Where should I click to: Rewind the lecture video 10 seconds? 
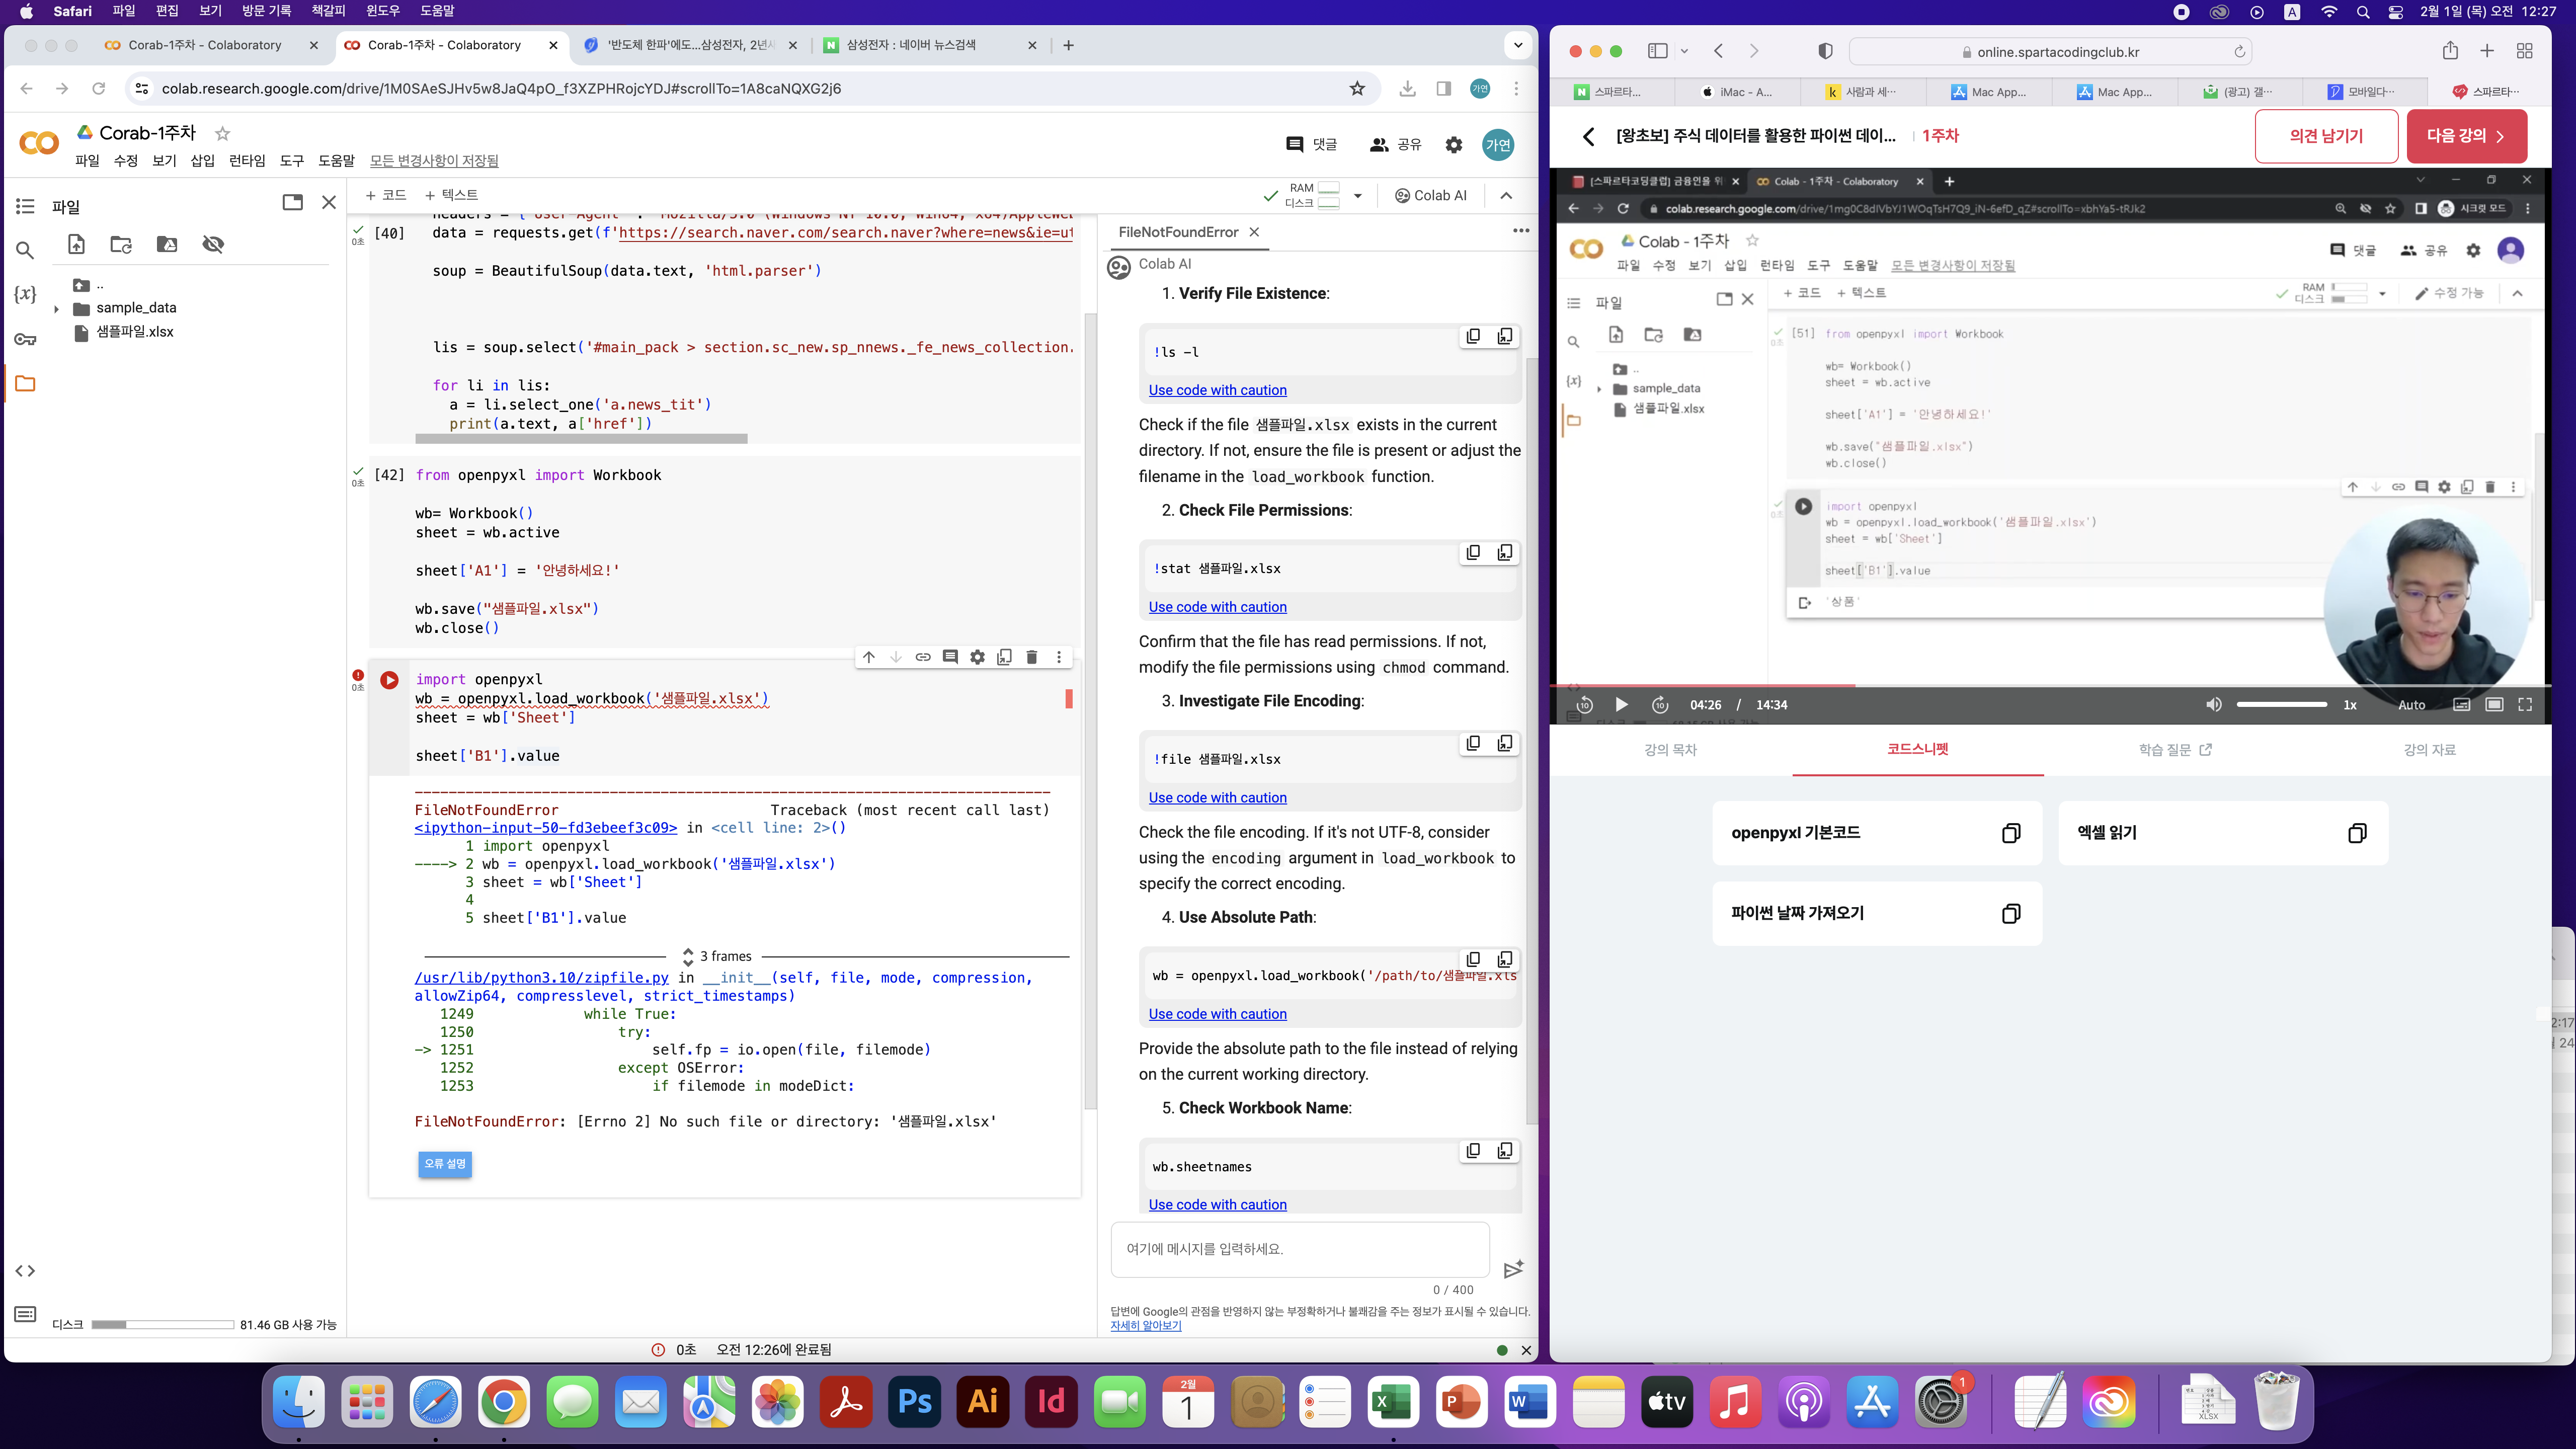1584,705
